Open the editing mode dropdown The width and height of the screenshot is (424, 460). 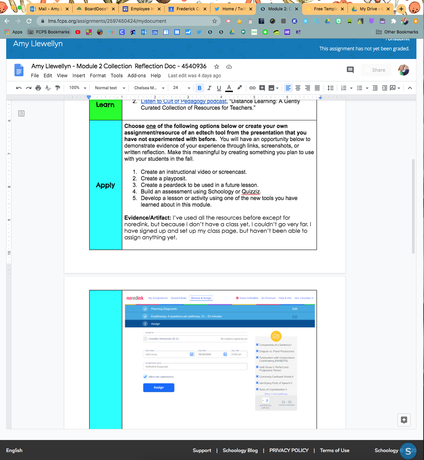click(395, 88)
